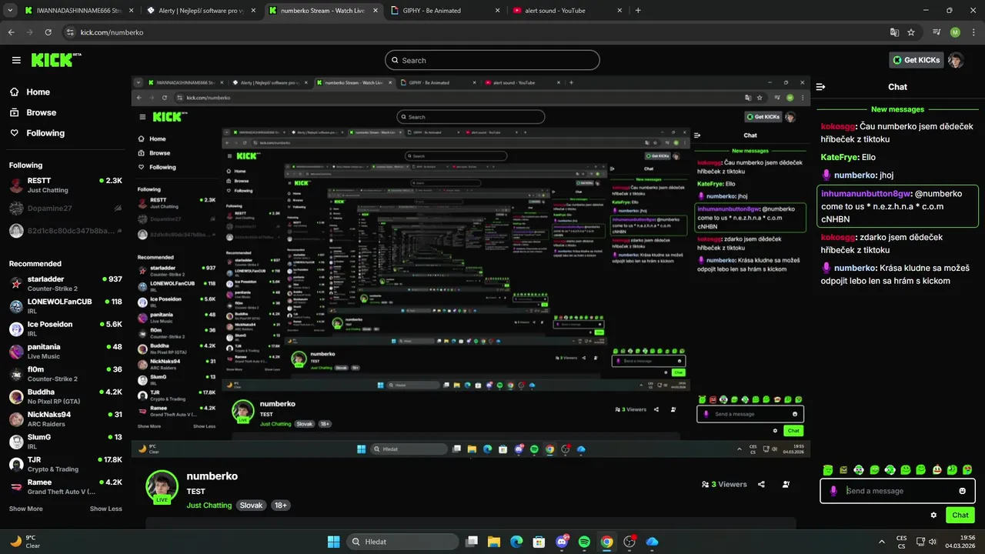Open Dopamine27 channel in sidebar
Image resolution: width=985 pixels, height=554 pixels.
tap(65, 208)
